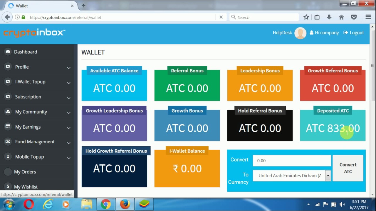The height and width of the screenshot is (211, 376).
Task: Go to browser home icon
Action: coord(341,17)
